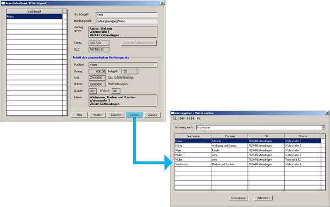Click the Zurück button
330x207 pixels.
(152, 115)
